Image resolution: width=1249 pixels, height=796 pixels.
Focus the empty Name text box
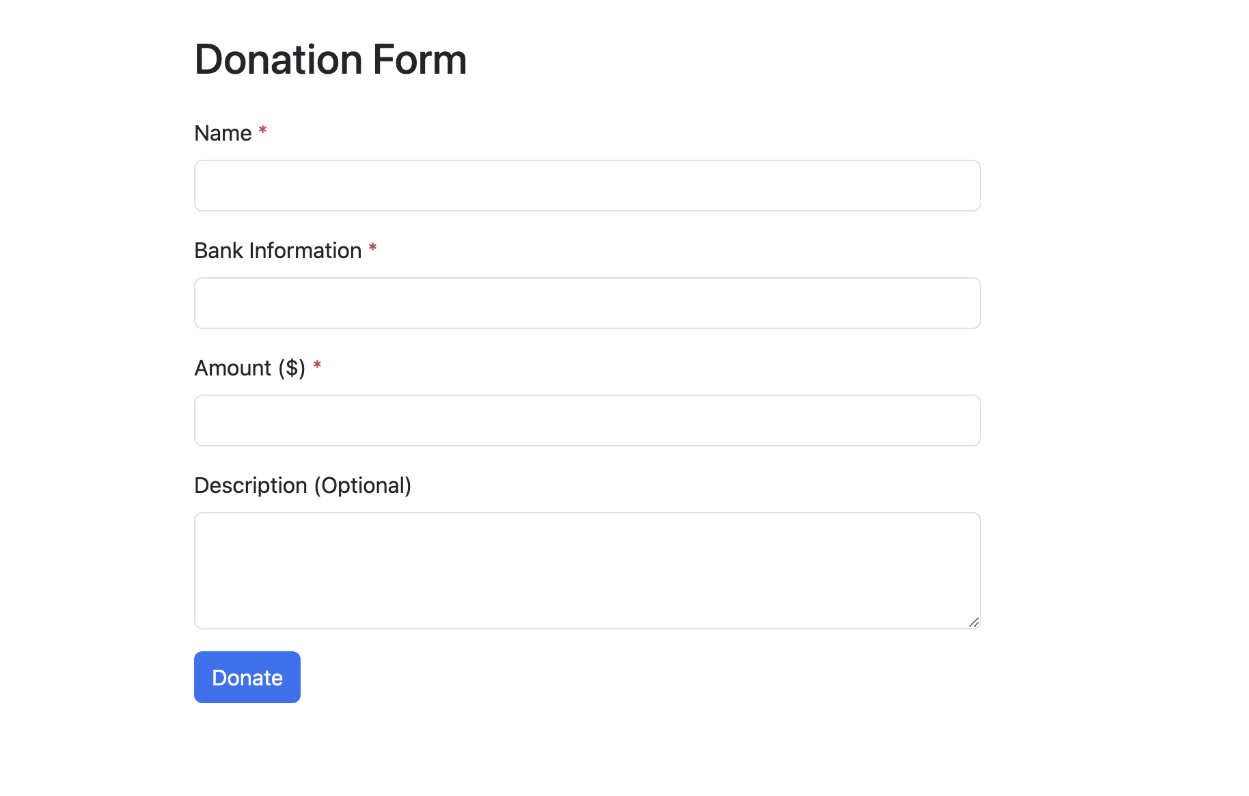point(587,185)
